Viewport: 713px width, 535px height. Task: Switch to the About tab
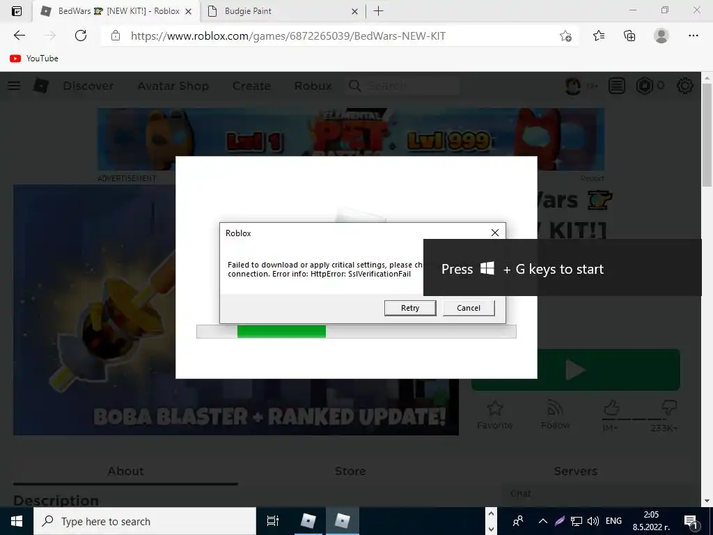pos(125,471)
